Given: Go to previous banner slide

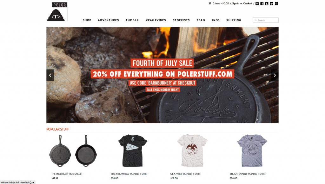Looking at the screenshot, I should (x=50, y=75).
